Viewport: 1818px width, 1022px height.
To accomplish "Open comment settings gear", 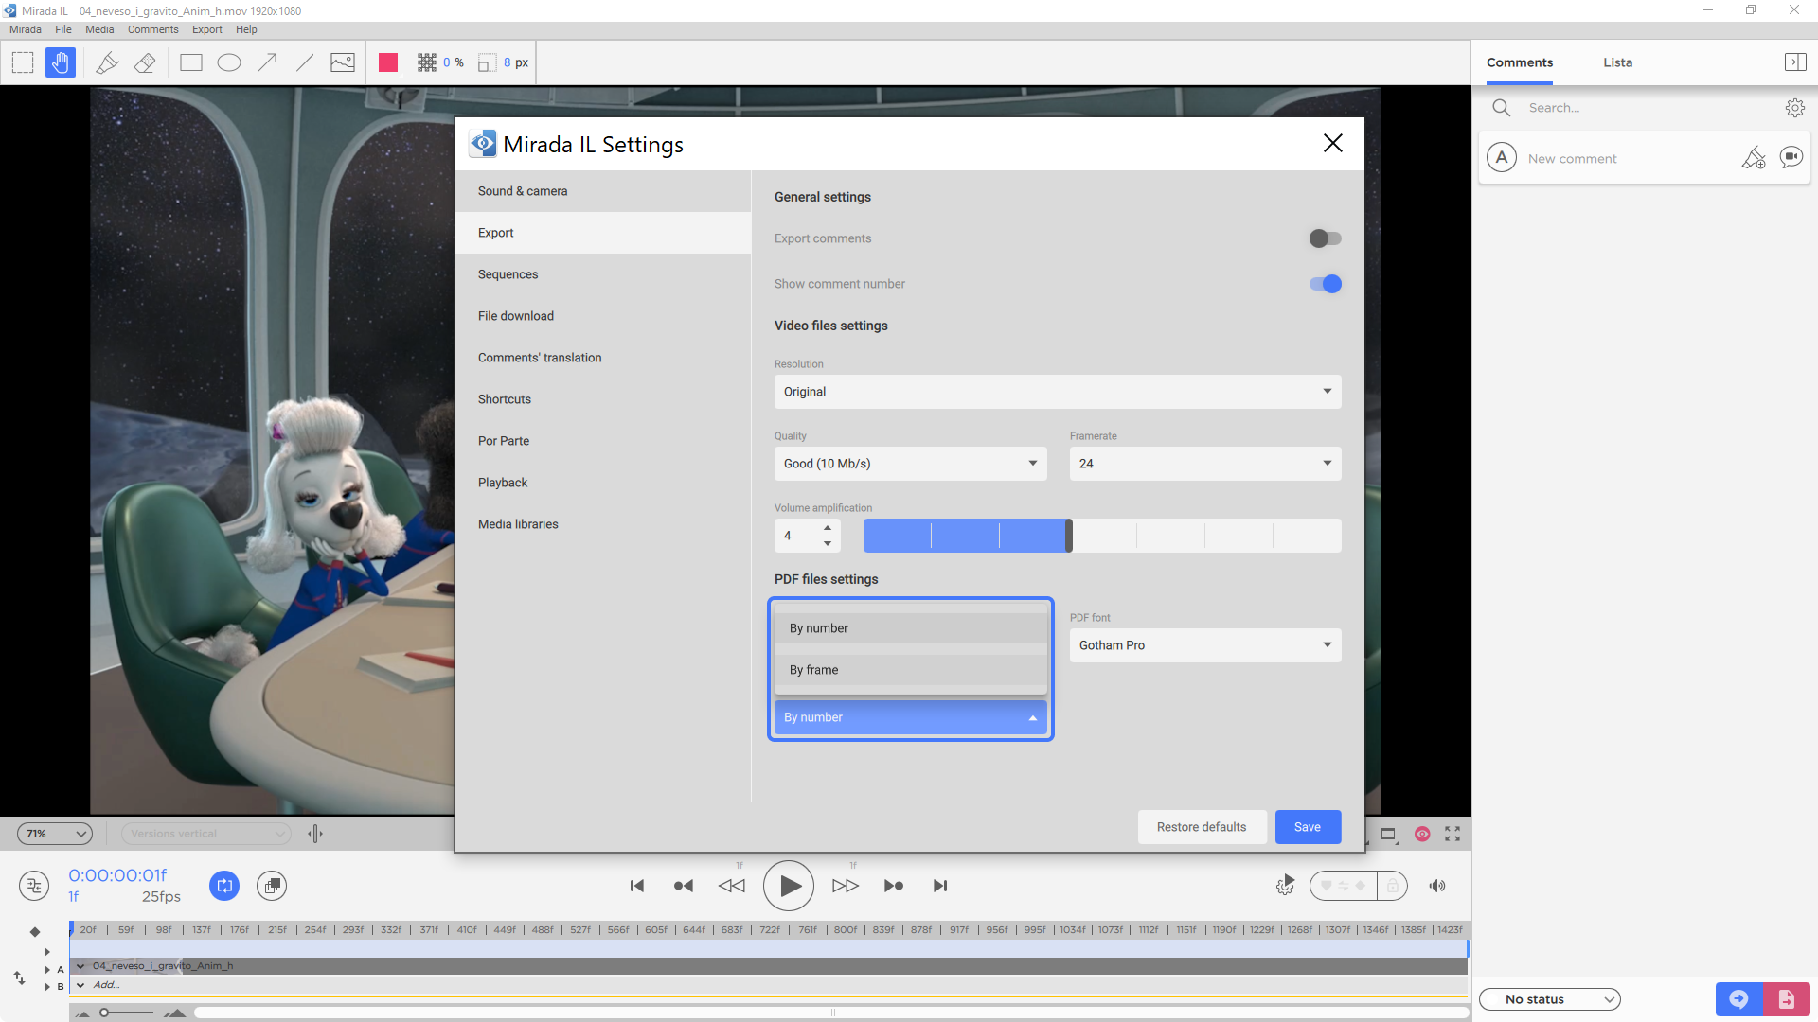I will point(1795,108).
